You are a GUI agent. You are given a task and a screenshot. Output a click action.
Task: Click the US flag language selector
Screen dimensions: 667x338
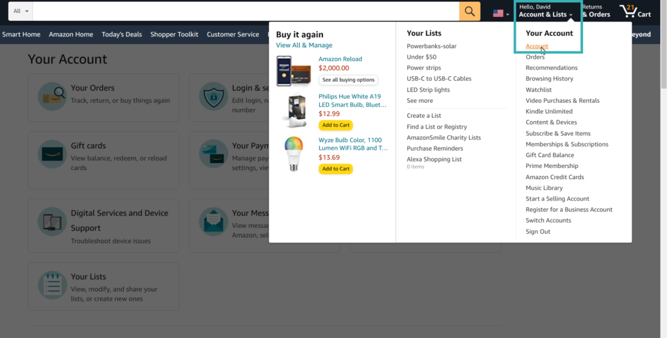point(498,13)
